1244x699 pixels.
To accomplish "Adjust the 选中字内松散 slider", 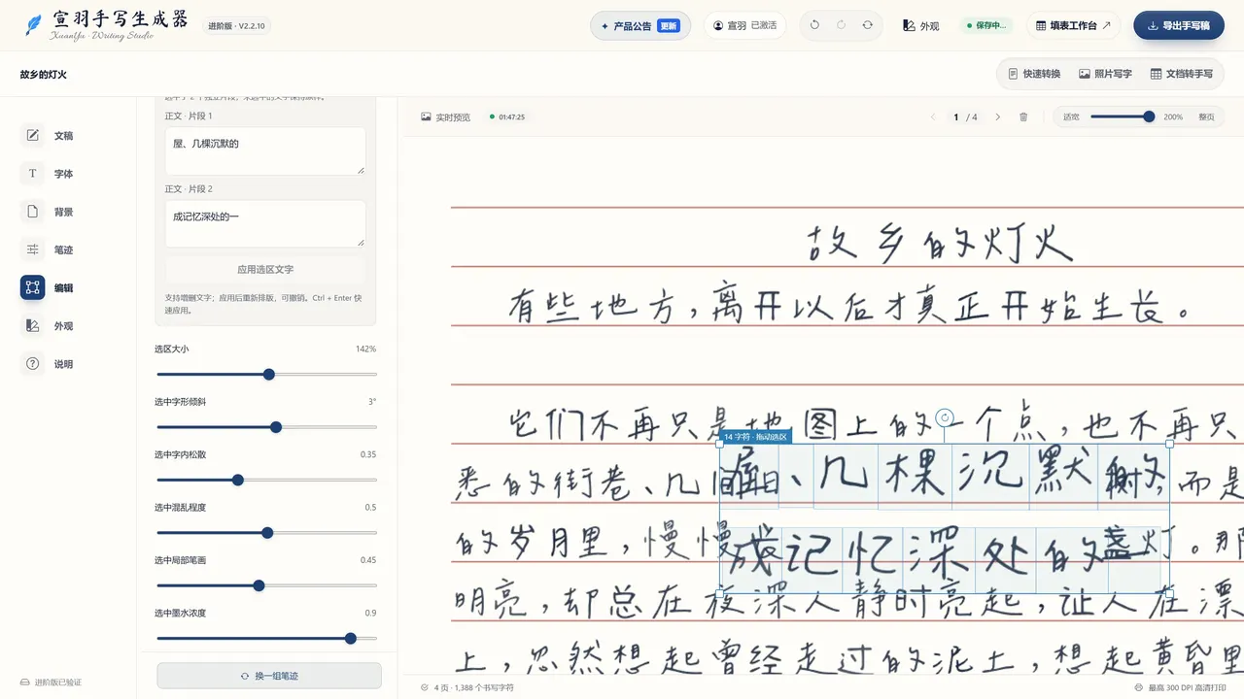I will coord(266,480).
